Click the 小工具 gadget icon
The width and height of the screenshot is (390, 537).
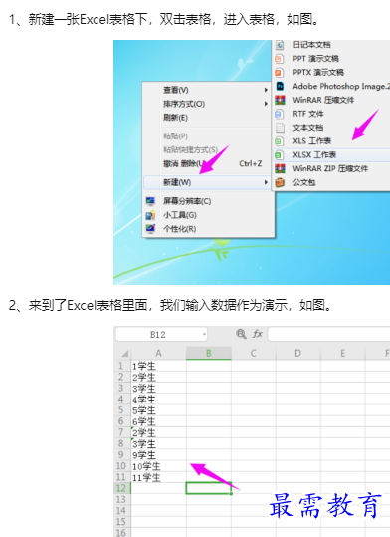[150, 215]
